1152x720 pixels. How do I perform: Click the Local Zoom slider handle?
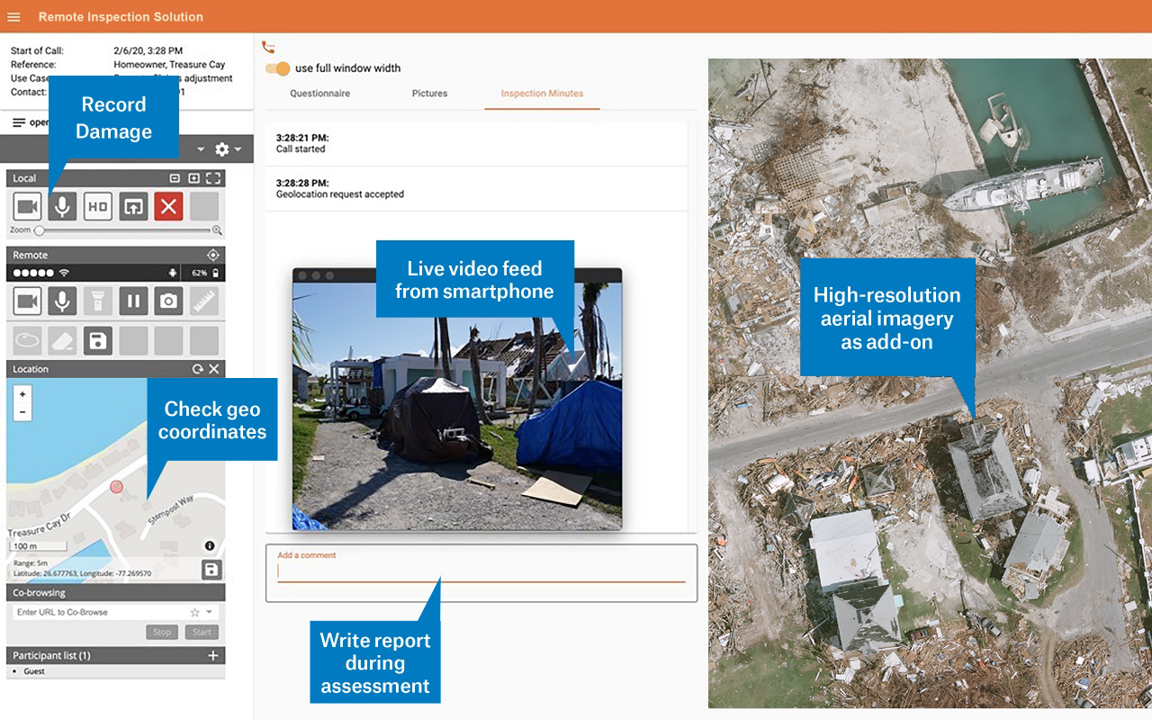[x=40, y=230]
